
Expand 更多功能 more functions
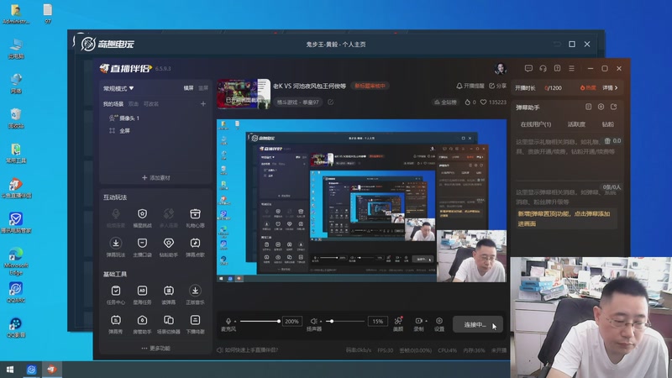tap(156, 349)
